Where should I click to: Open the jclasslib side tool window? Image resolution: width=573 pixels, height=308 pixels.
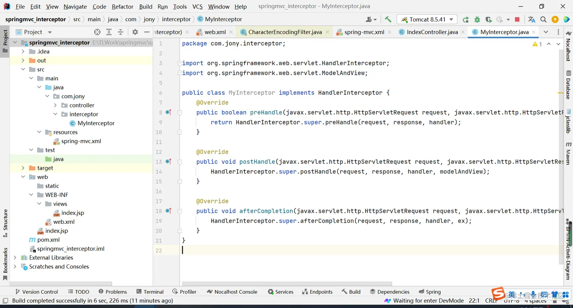(x=568, y=121)
